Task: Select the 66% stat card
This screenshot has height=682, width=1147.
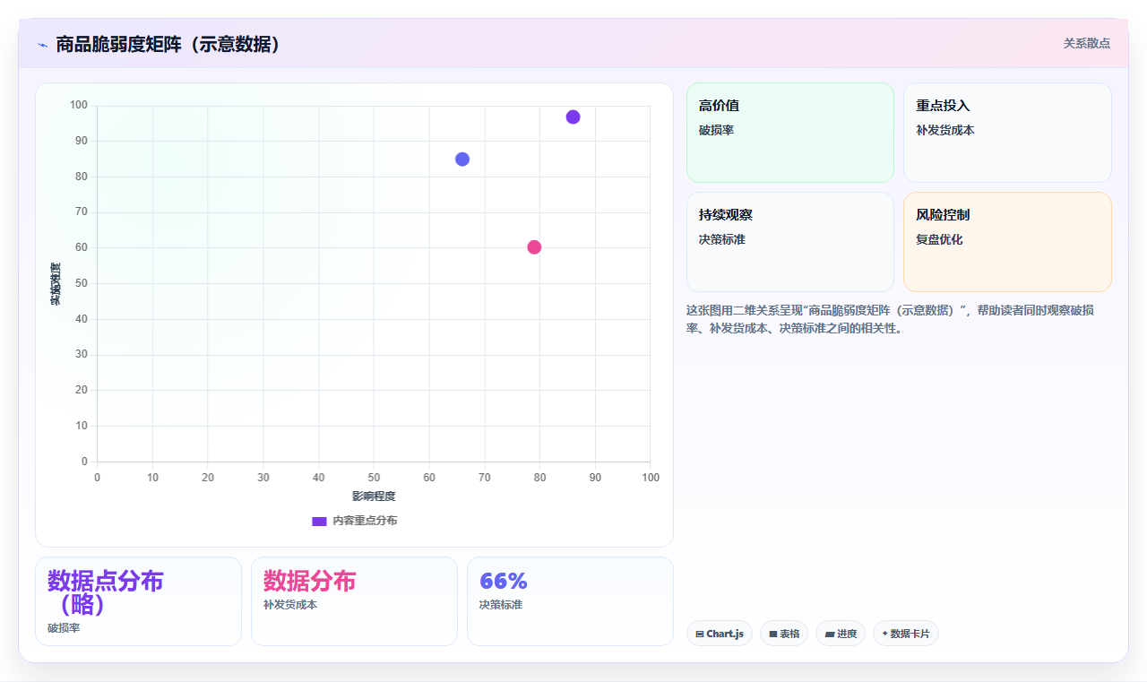Action: [x=570, y=601]
